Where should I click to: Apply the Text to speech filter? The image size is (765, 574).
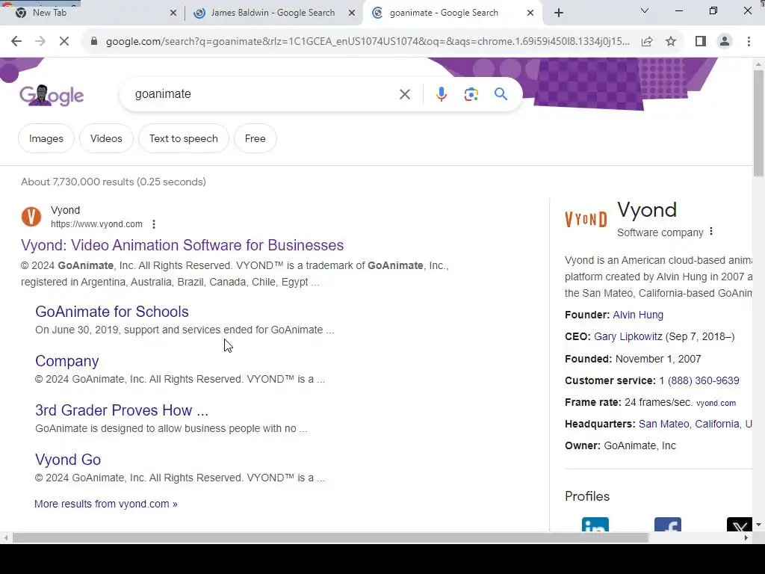click(184, 138)
